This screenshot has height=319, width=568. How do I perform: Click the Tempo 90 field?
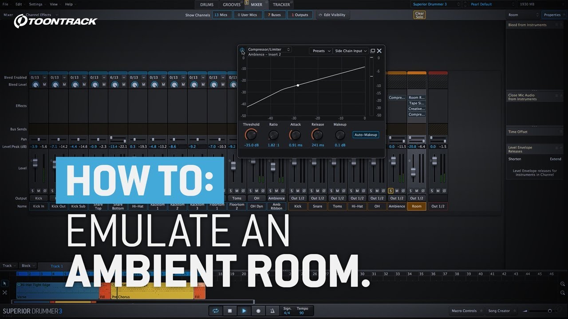tap(302, 311)
